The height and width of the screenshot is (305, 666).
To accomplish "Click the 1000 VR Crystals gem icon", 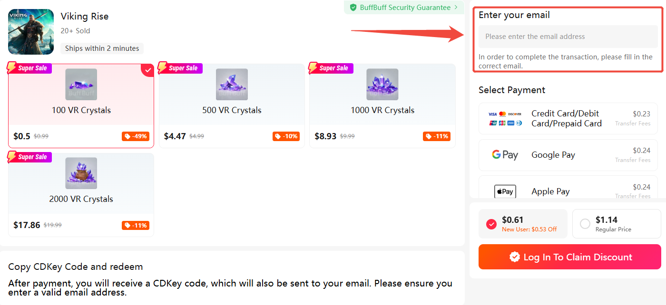I will pos(382,85).
